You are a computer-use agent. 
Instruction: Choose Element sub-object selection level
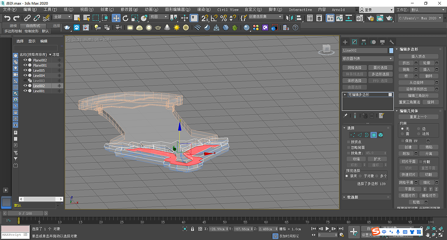[x=381, y=135]
